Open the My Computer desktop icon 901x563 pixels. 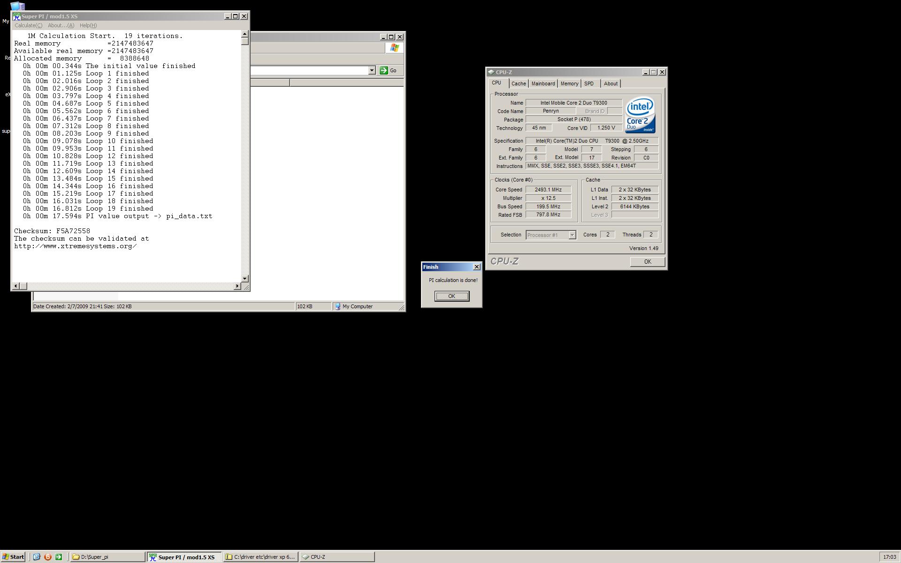pyautogui.click(x=17, y=7)
